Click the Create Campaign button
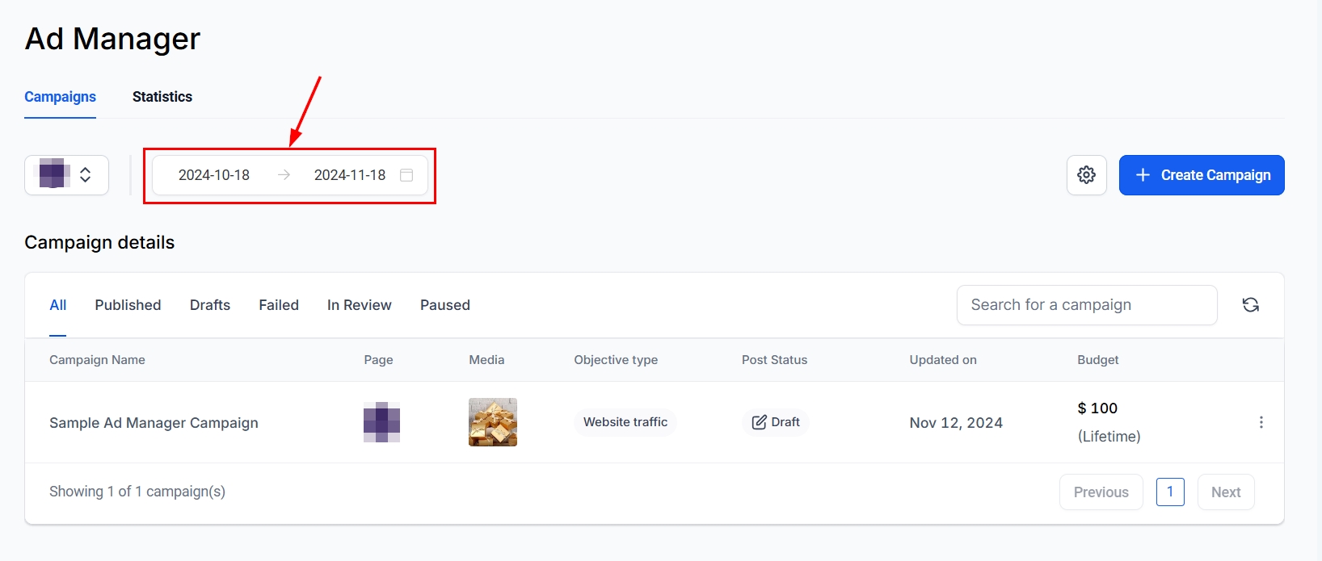 (x=1201, y=175)
